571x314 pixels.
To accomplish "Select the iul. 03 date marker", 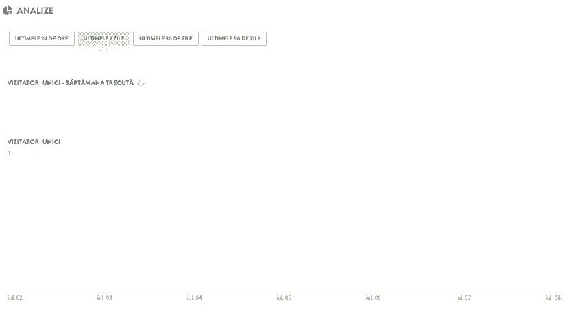I will (105, 298).
